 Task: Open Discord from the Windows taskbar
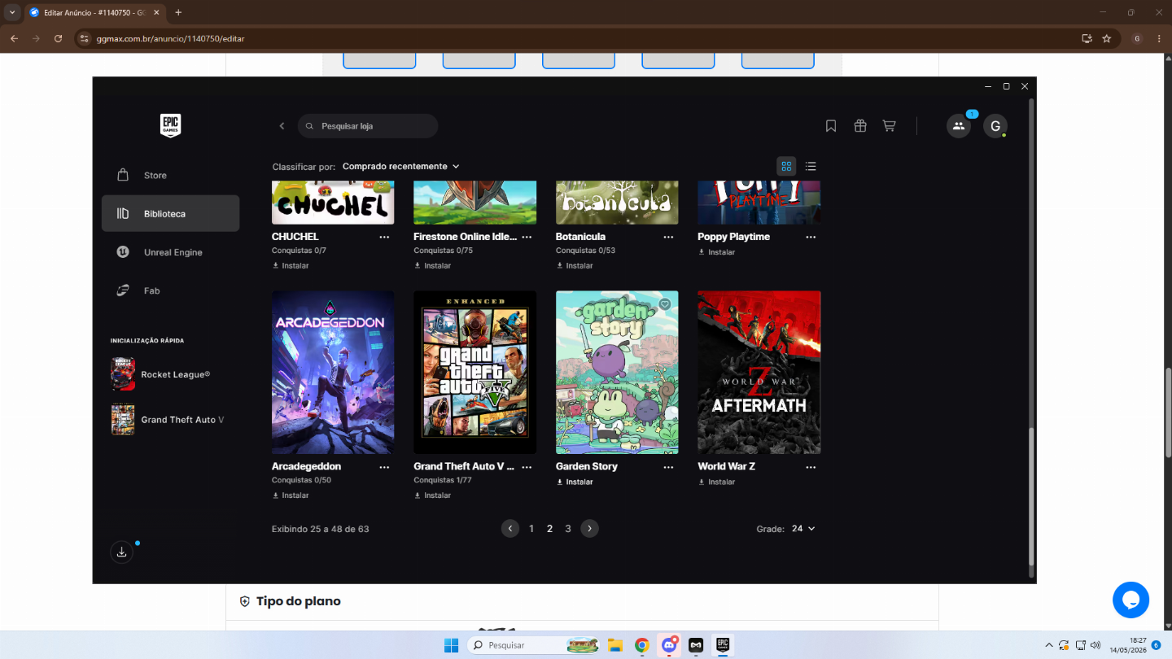pyautogui.click(x=669, y=645)
